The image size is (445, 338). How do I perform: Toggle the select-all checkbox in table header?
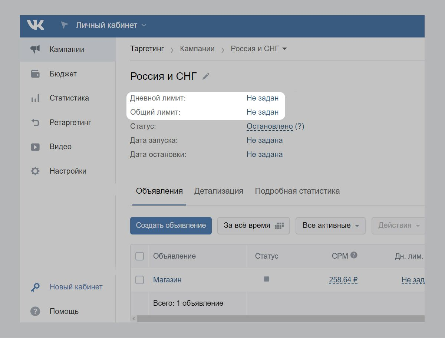pyautogui.click(x=139, y=256)
